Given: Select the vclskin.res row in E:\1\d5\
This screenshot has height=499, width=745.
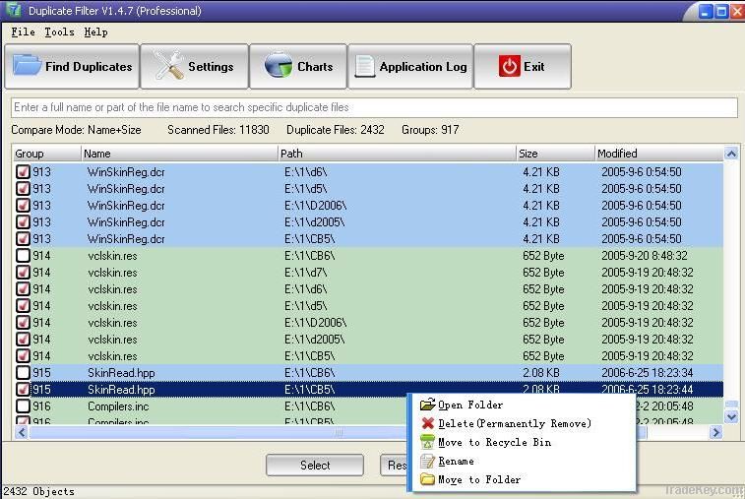Looking at the screenshot, I should 368,305.
